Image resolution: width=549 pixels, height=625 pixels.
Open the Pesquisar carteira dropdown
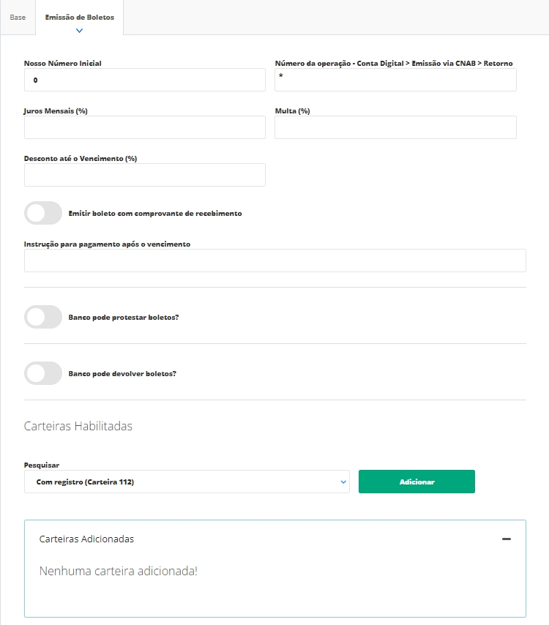(x=187, y=482)
